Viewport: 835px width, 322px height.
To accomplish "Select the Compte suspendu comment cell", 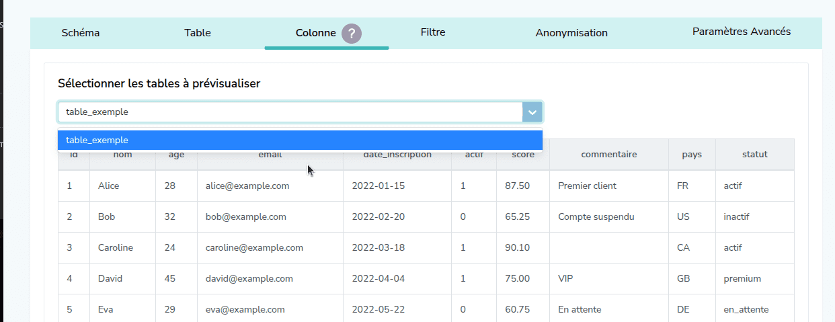I will tap(596, 216).
